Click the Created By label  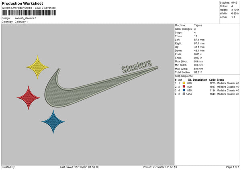[8, 167]
